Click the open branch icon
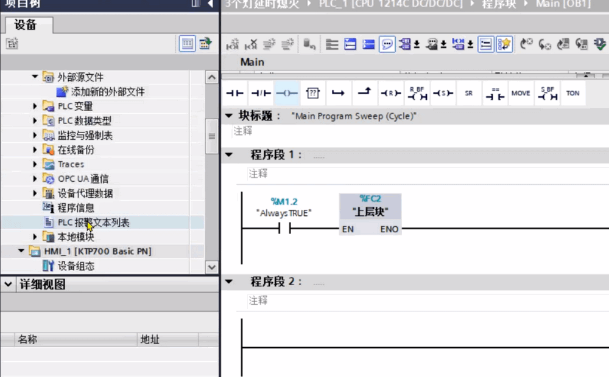Image resolution: width=609 pixels, height=377 pixels. click(339, 94)
